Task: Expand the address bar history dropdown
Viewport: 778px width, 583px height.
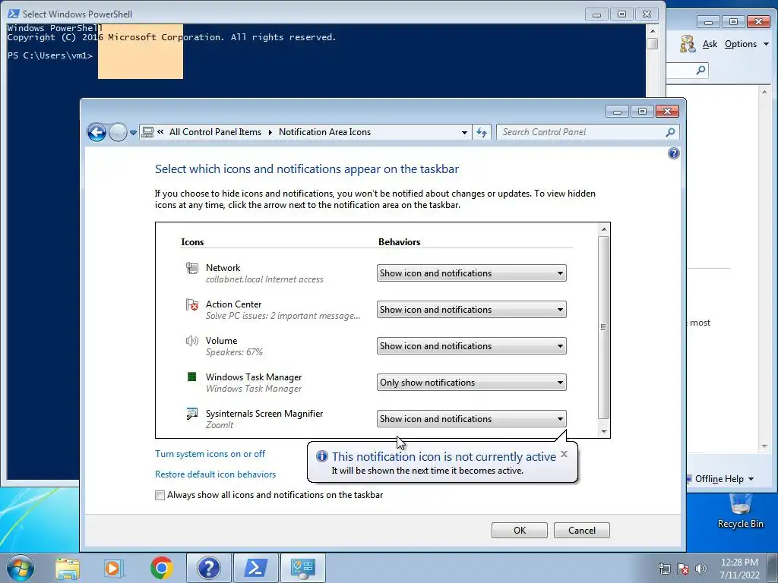Action: [464, 132]
